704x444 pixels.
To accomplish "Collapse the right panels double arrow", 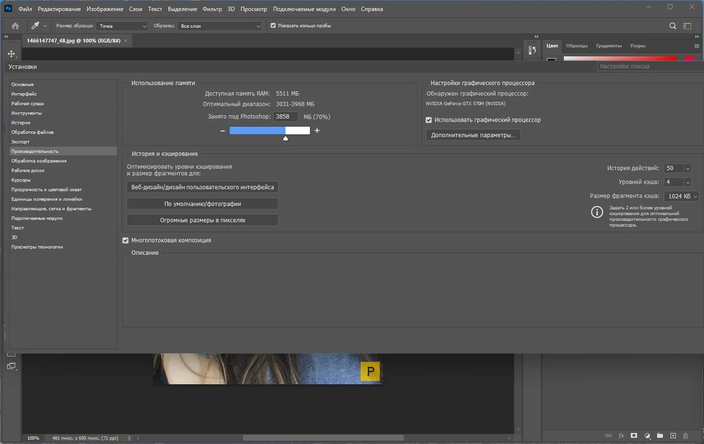I will [698, 36].
